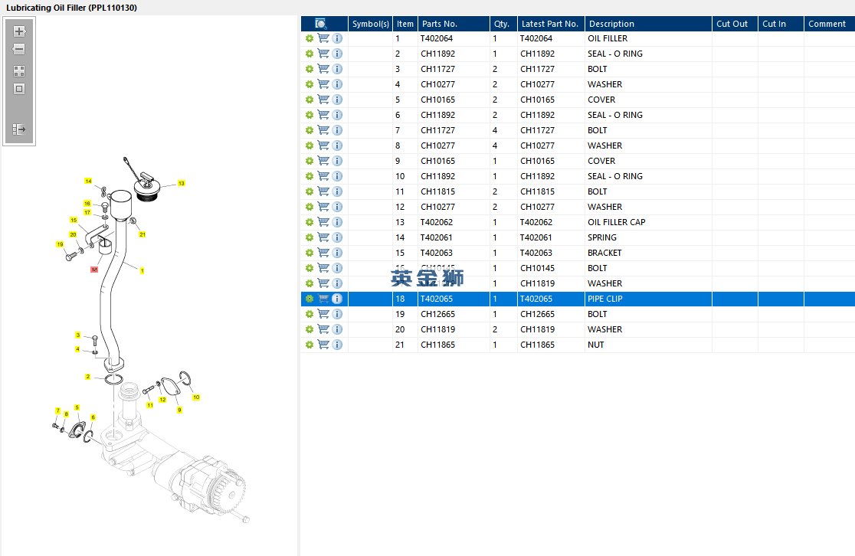Screen dimensions: 855x556
Task: Select callout 19 on the diagram
Action: (60, 244)
